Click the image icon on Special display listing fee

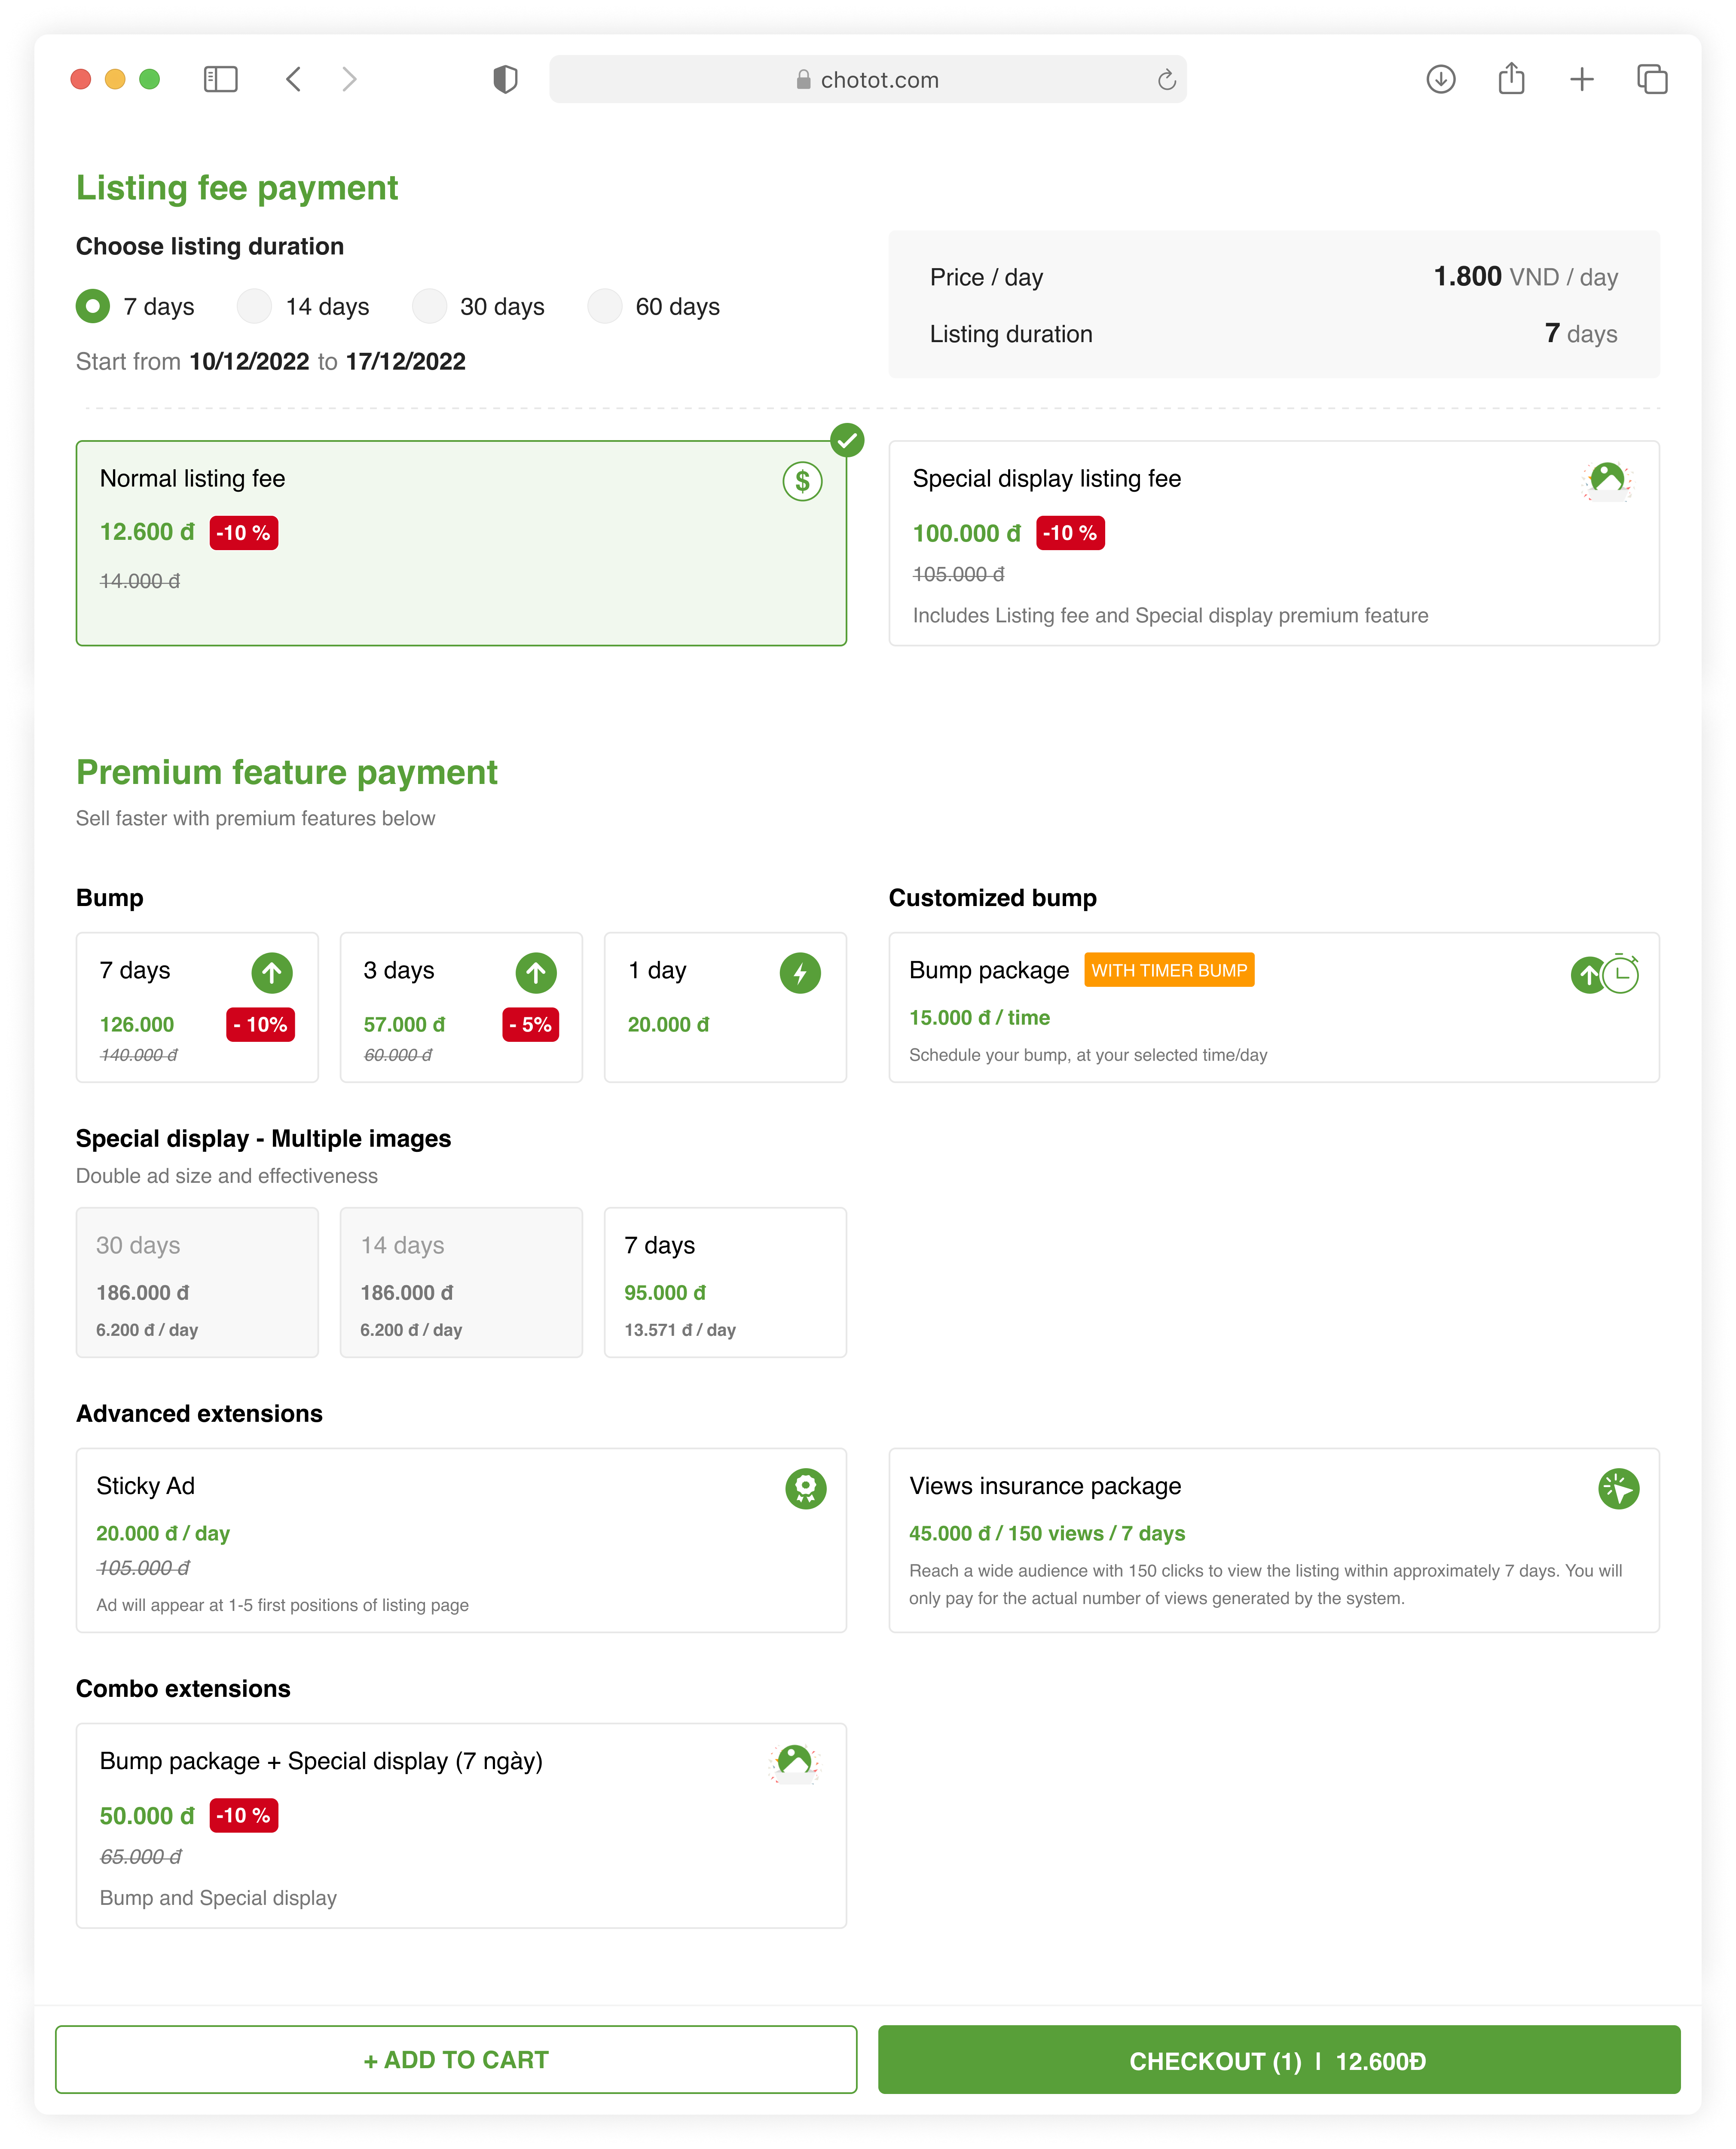coord(1607,481)
